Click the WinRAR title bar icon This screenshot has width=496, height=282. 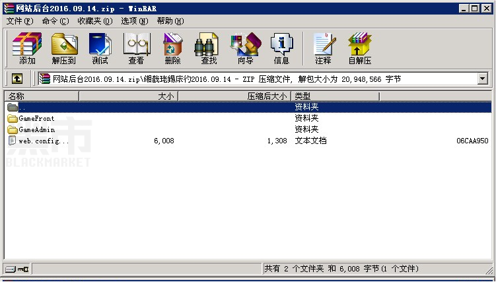pos(9,9)
